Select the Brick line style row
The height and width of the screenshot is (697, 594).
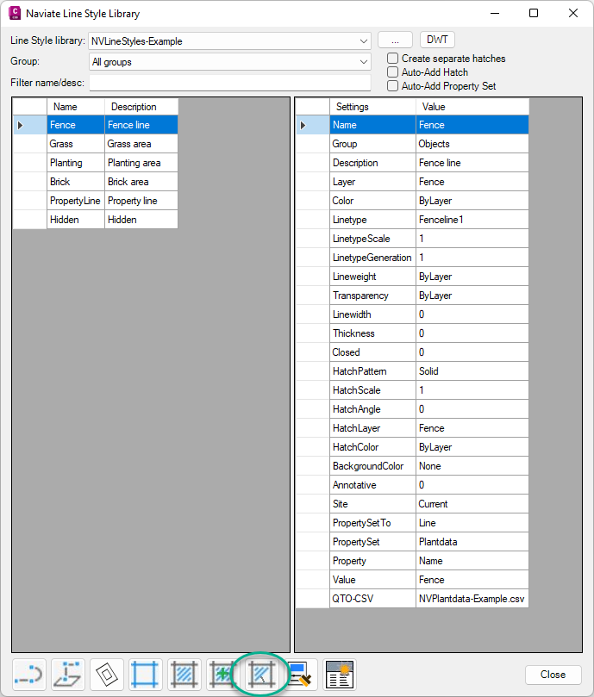pyautogui.click(x=76, y=182)
